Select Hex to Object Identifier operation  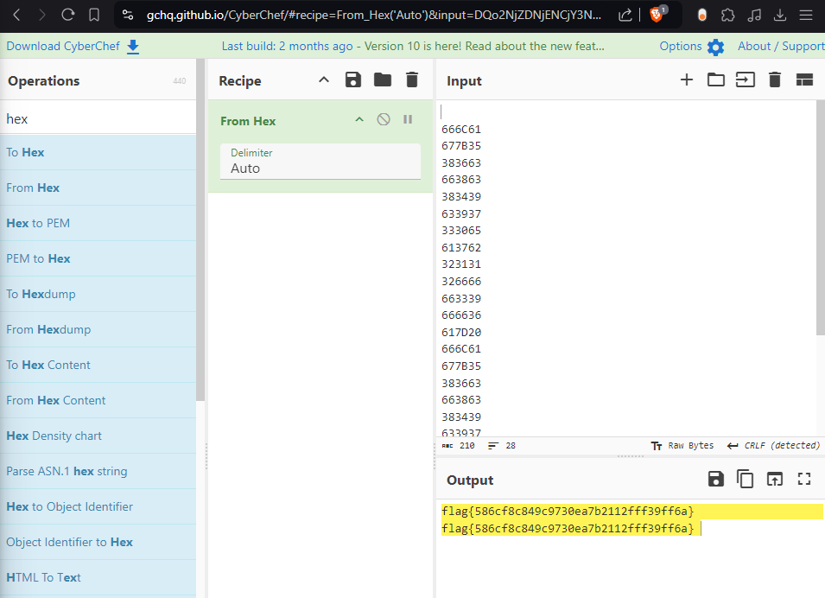click(x=98, y=506)
